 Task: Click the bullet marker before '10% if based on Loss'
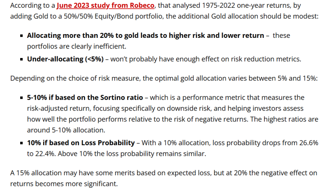point(21,143)
